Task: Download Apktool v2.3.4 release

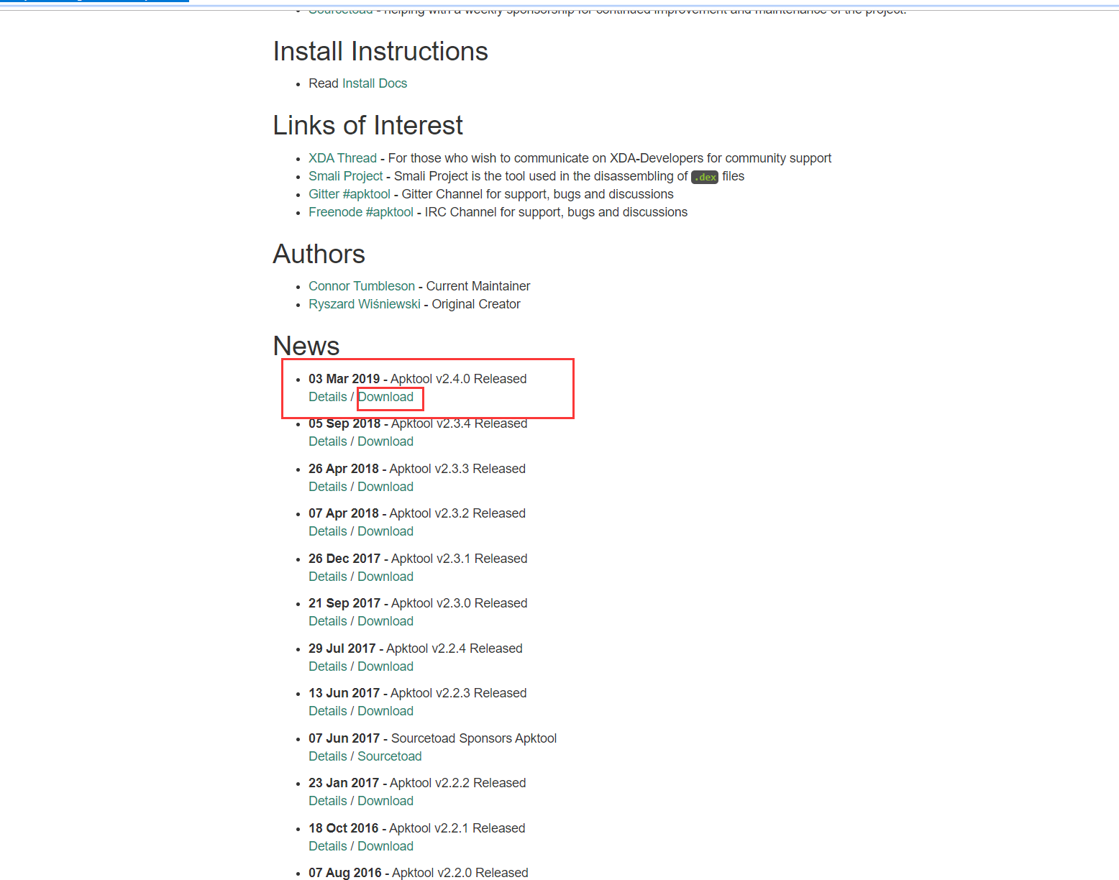Action: (385, 441)
